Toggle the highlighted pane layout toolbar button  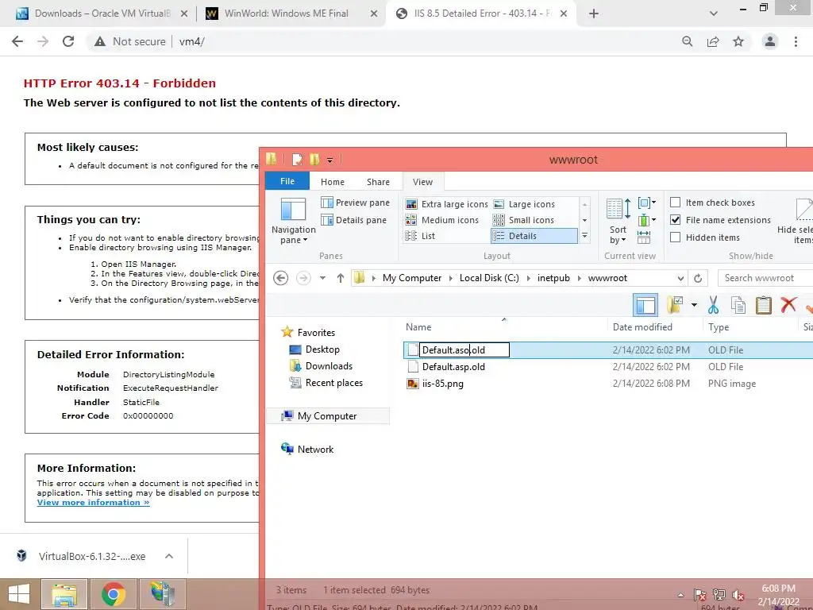[x=645, y=305]
